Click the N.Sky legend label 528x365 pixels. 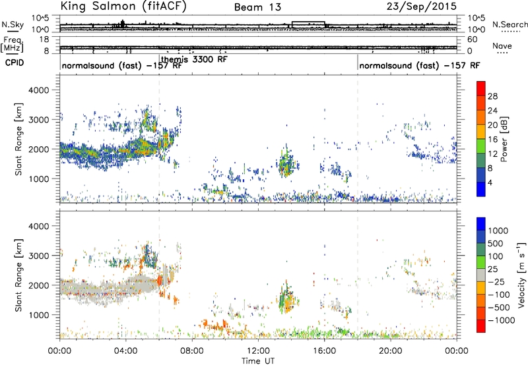coord(13,24)
